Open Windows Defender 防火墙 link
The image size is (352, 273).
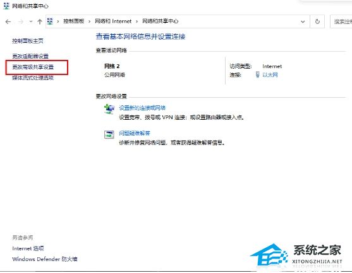tap(45, 259)
